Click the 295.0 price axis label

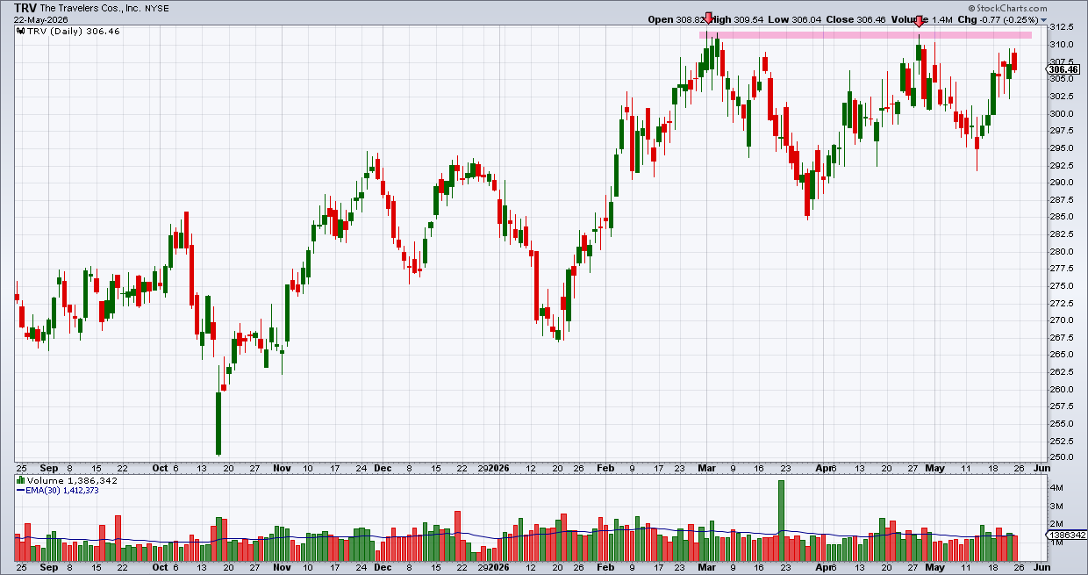(x=1060, y=148)
